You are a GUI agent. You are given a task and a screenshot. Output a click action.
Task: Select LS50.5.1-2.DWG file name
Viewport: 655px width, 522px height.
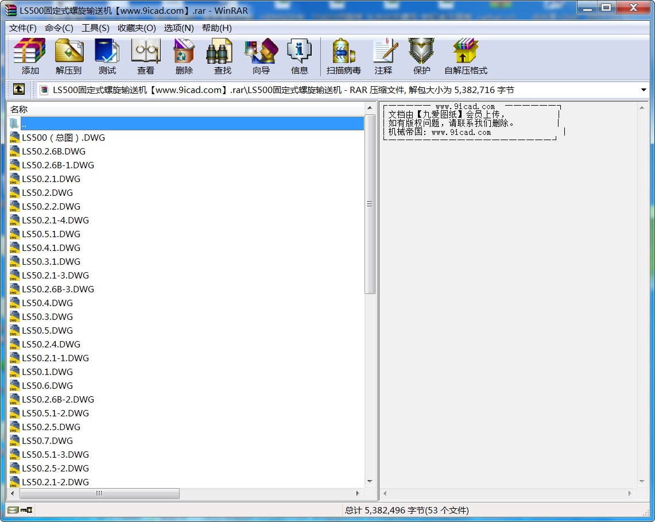(56, 413)
